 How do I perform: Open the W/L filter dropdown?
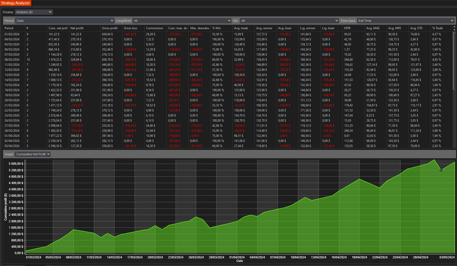[289, 21]
